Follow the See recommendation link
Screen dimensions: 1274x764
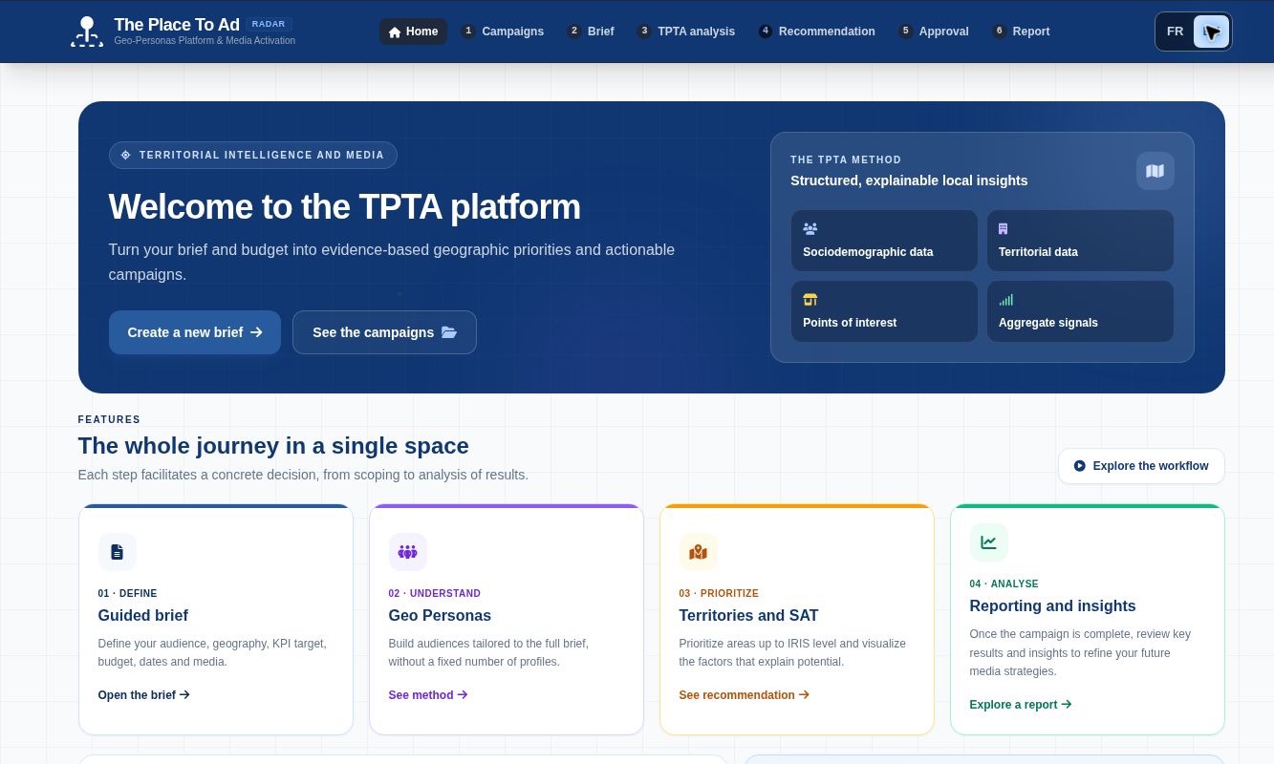point(745,695)
